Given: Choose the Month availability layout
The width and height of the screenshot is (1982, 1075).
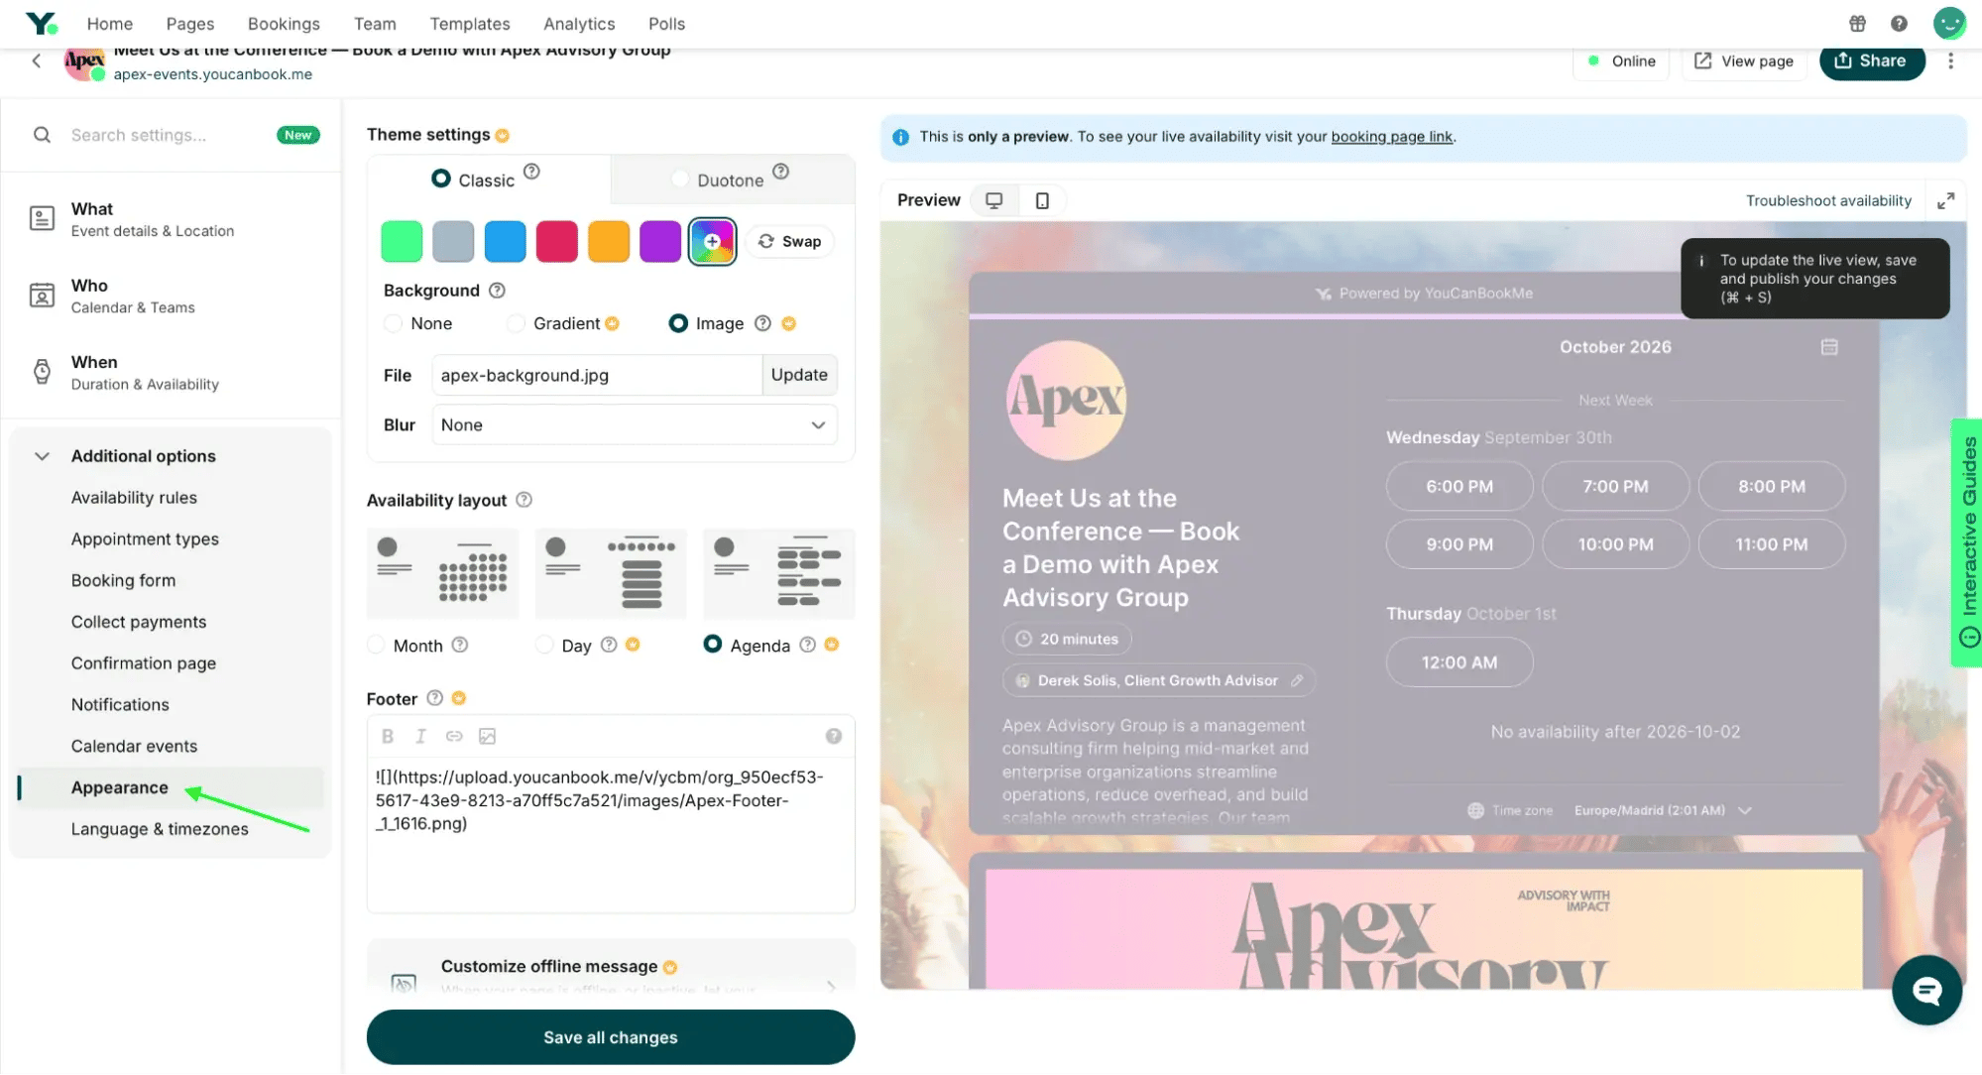Looking at the screenshot, I should click(x=376, y=645).
